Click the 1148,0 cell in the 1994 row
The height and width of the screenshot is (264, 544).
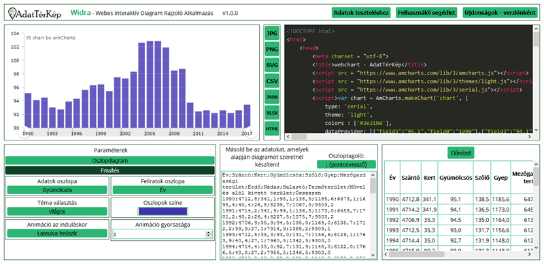[x=500, y=241]
